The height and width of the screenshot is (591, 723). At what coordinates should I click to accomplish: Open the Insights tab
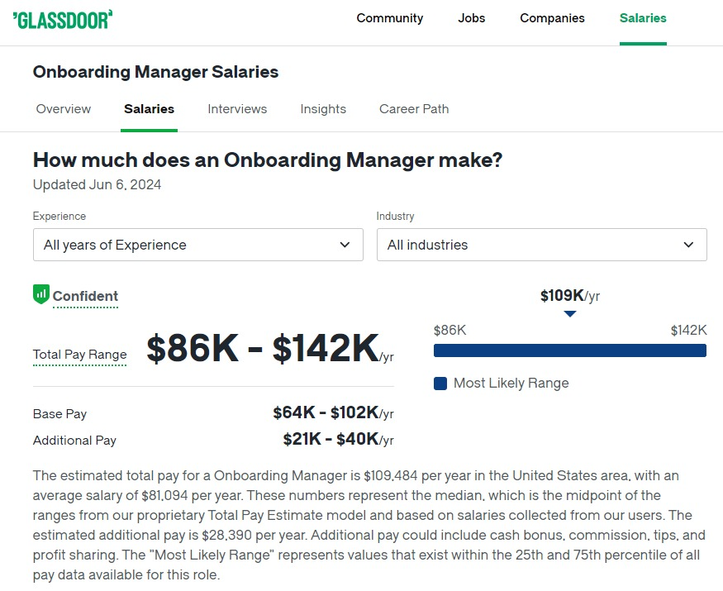[x=323, y=109]
